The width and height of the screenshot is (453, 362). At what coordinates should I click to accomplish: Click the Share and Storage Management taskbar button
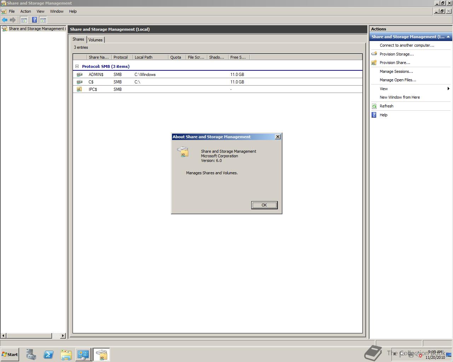[x=102, y=355]
